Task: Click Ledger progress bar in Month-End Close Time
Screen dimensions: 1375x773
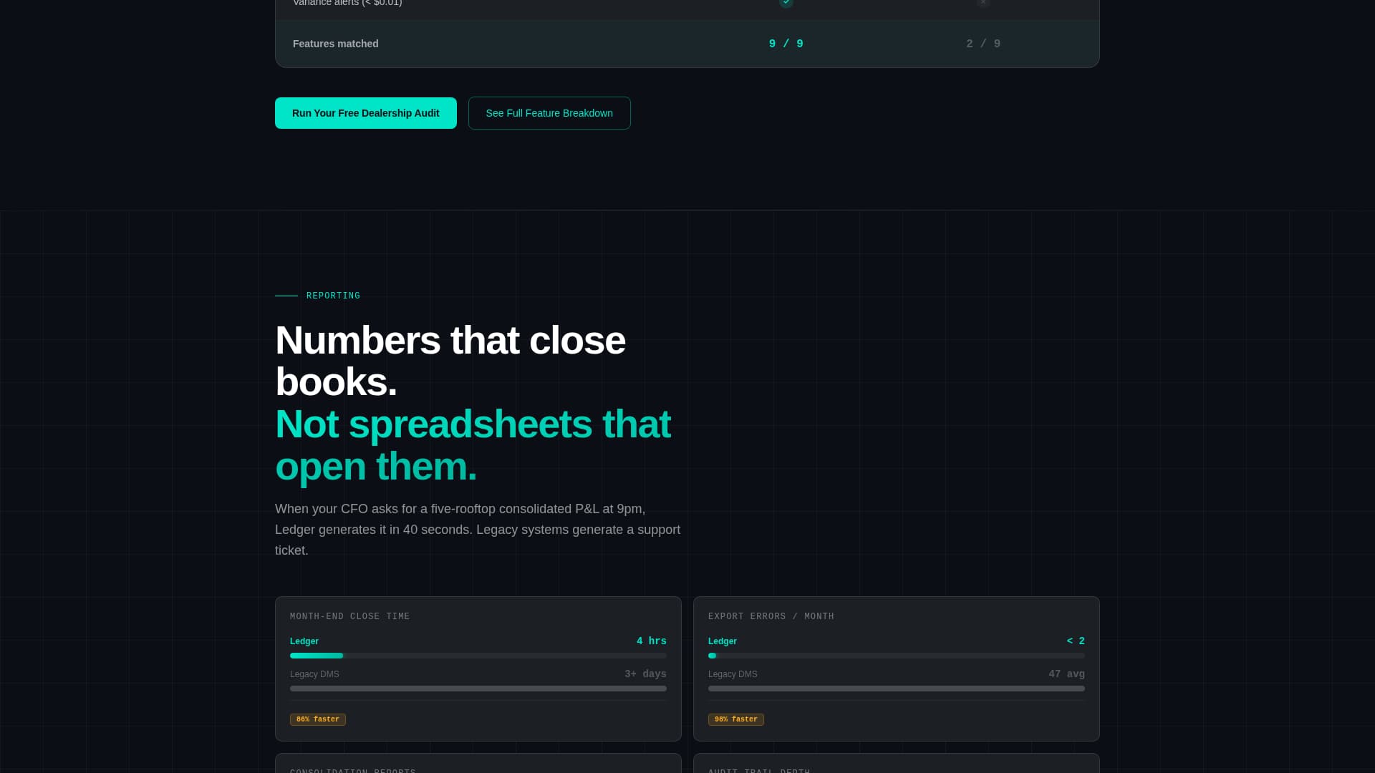Action: 478,656
